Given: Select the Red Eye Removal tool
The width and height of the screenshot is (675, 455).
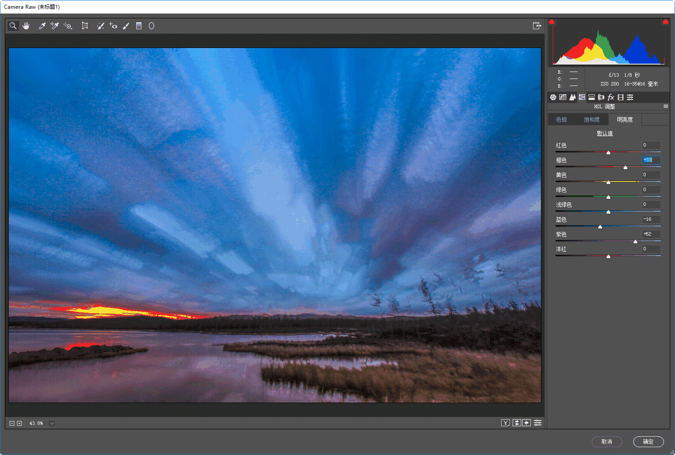Looking at the screenshot, I should coord(113,26).
